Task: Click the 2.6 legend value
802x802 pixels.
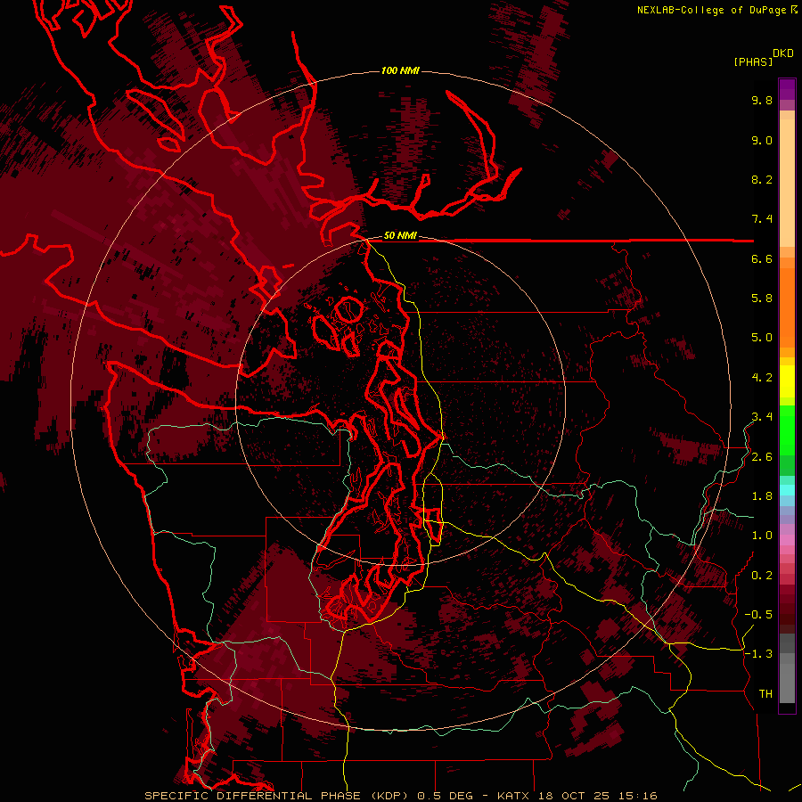Action: click(x=762, y=457)
